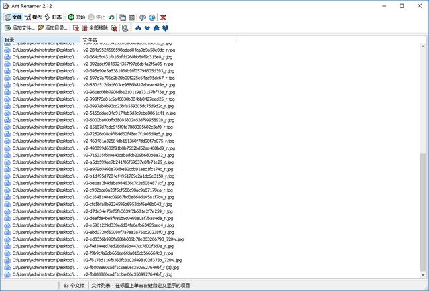This screenshot has height=291, width=429.
Task: Click the move to bottom double-arrow icon
Action: (165, 28)
